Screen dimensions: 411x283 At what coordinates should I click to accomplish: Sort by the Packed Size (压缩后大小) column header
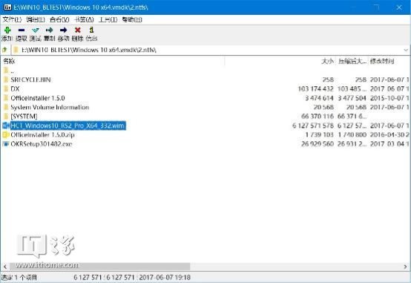(352, 61)
